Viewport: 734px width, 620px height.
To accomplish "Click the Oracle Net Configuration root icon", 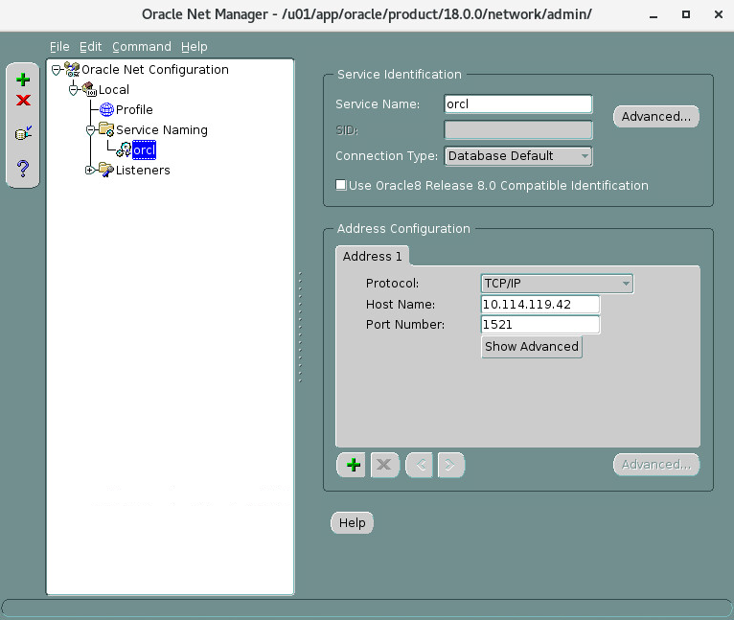I will [x=72, y=69].
